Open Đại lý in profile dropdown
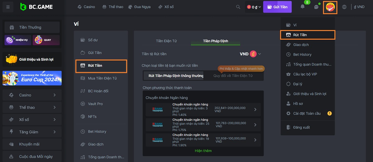The image size is (373, 162). point(308,84)
